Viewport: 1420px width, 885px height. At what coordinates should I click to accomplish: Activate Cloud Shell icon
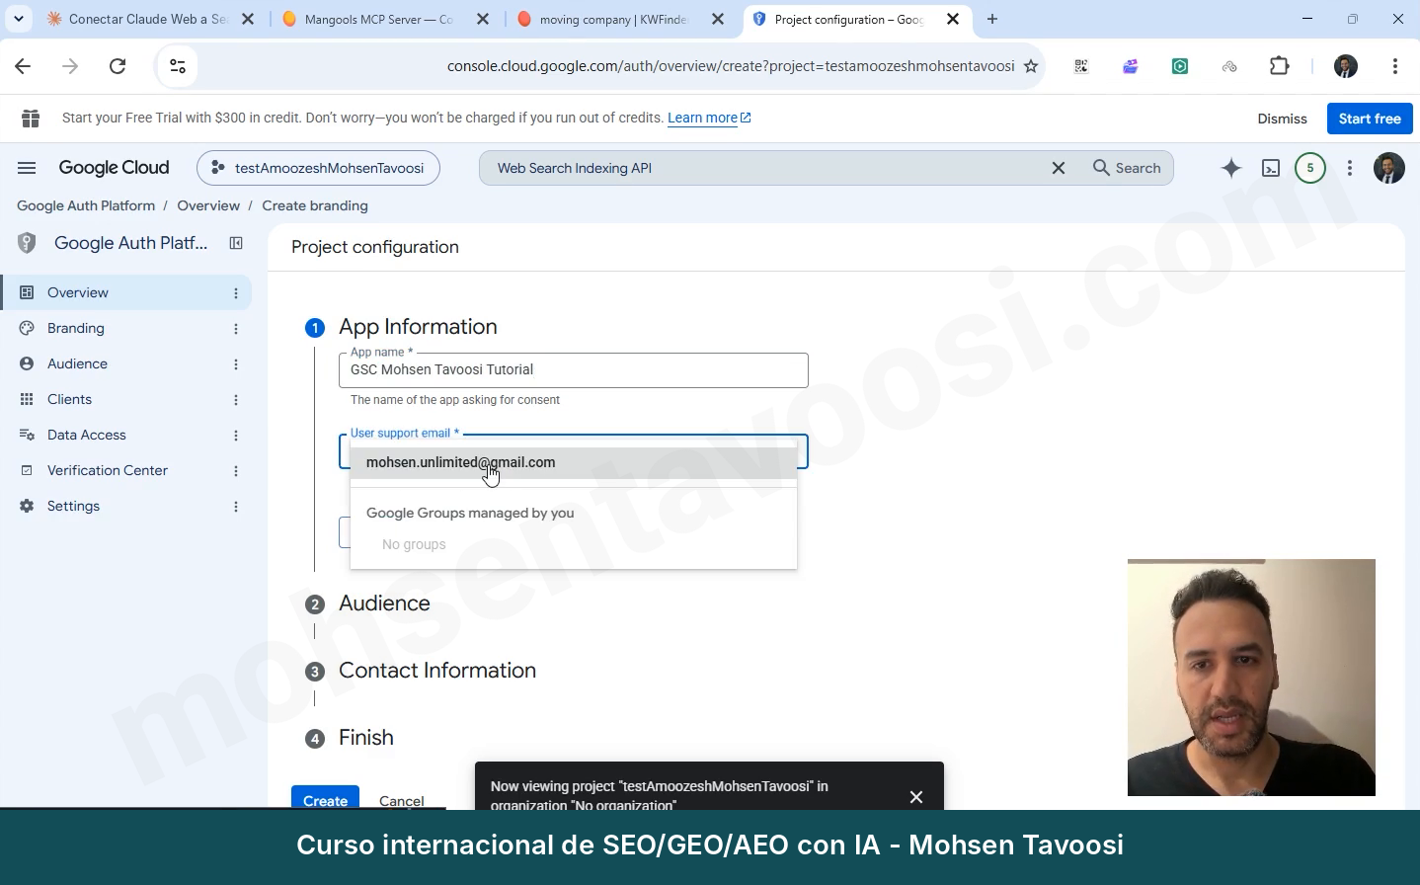(x=1271, y=168)
